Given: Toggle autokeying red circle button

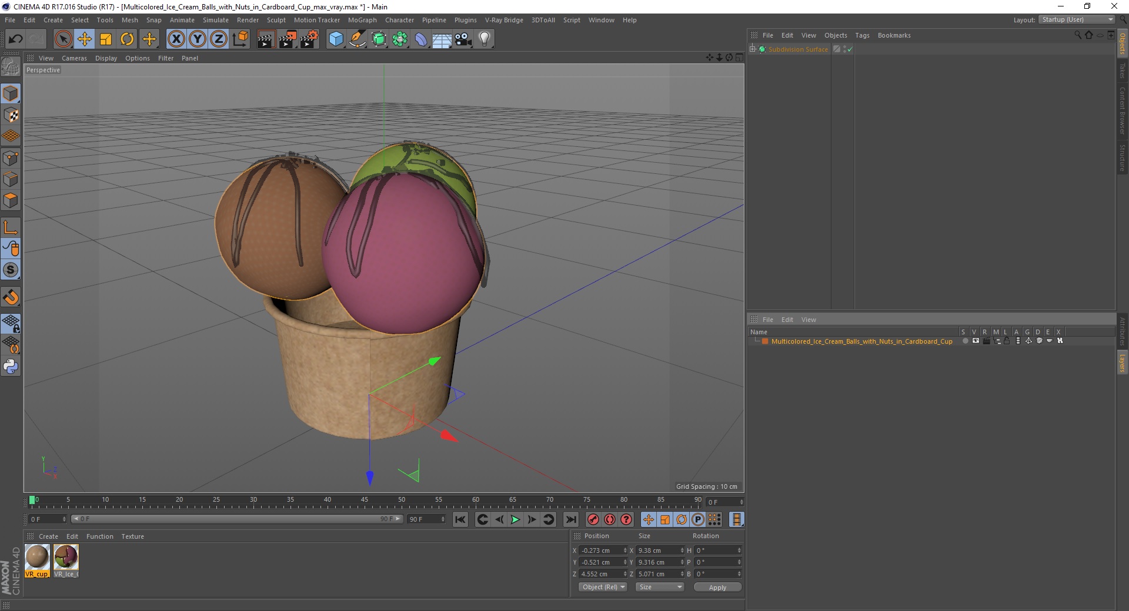Looking at the screenshot, I should [x=610, y=519].
